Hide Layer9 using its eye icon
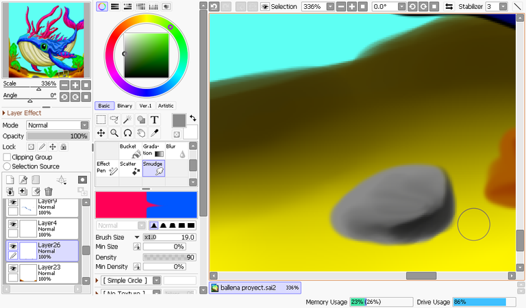Viewport: 526px width, 308px height. point(13,202)
